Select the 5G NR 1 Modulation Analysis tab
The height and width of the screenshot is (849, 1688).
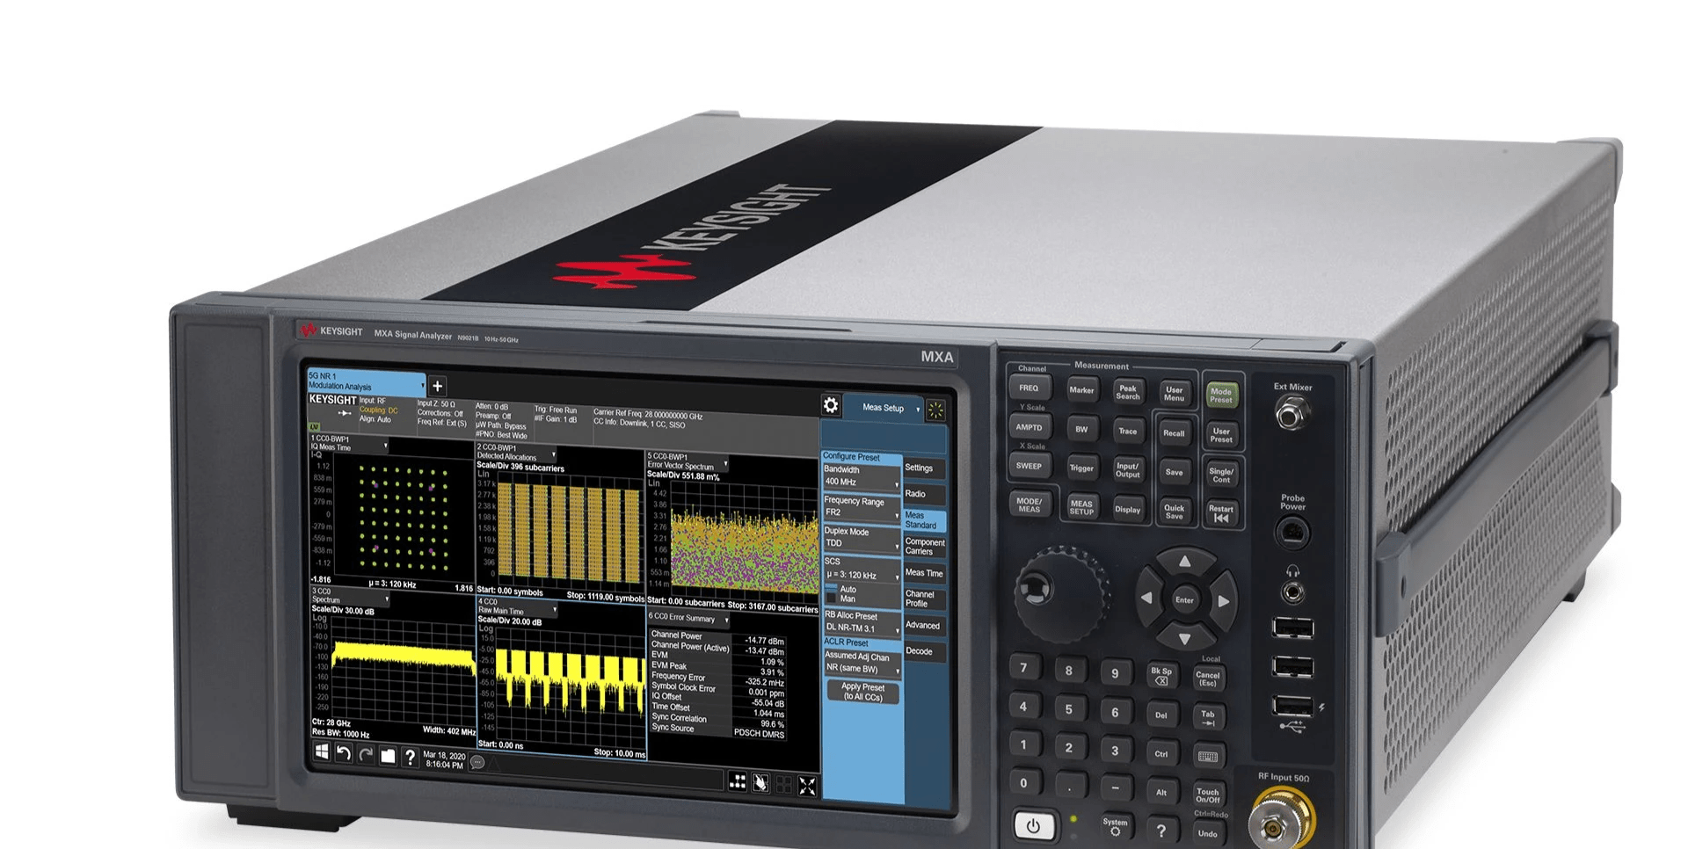pyautogui.click(x=366, y=381)
